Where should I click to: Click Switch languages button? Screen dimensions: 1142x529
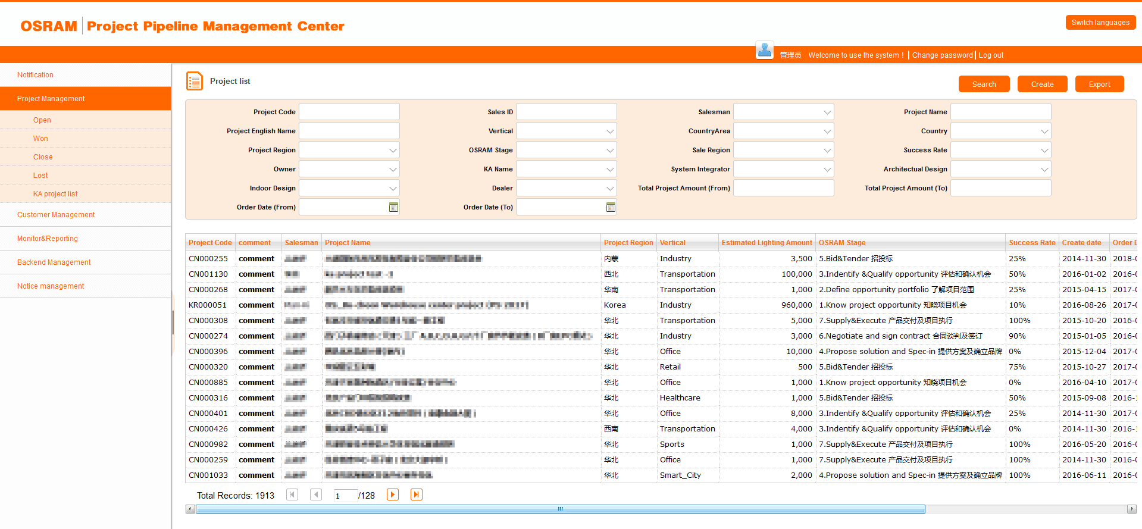click(x=1100, y=23)
